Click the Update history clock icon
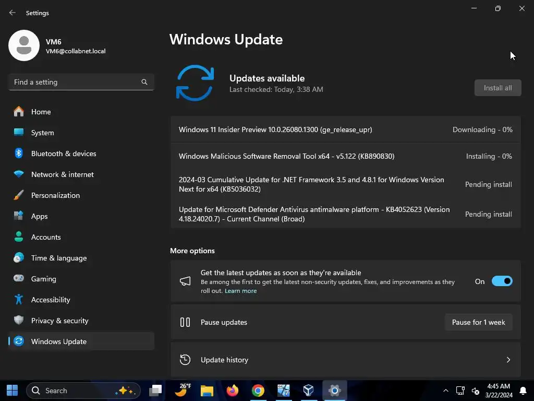Image resolution: width=534 pixels, height=401 pixels. pyautogui.click(x=185, y=360)
